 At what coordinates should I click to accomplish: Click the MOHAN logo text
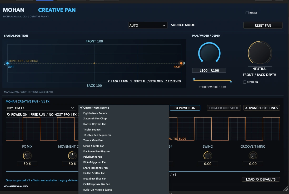[x=13, y=10]
